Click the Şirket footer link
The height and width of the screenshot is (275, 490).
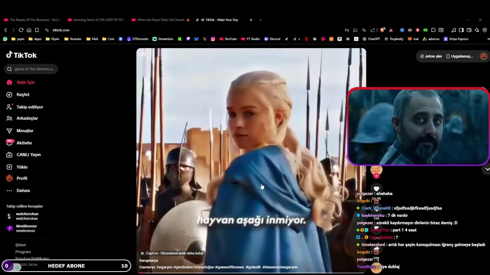[21, 245]
